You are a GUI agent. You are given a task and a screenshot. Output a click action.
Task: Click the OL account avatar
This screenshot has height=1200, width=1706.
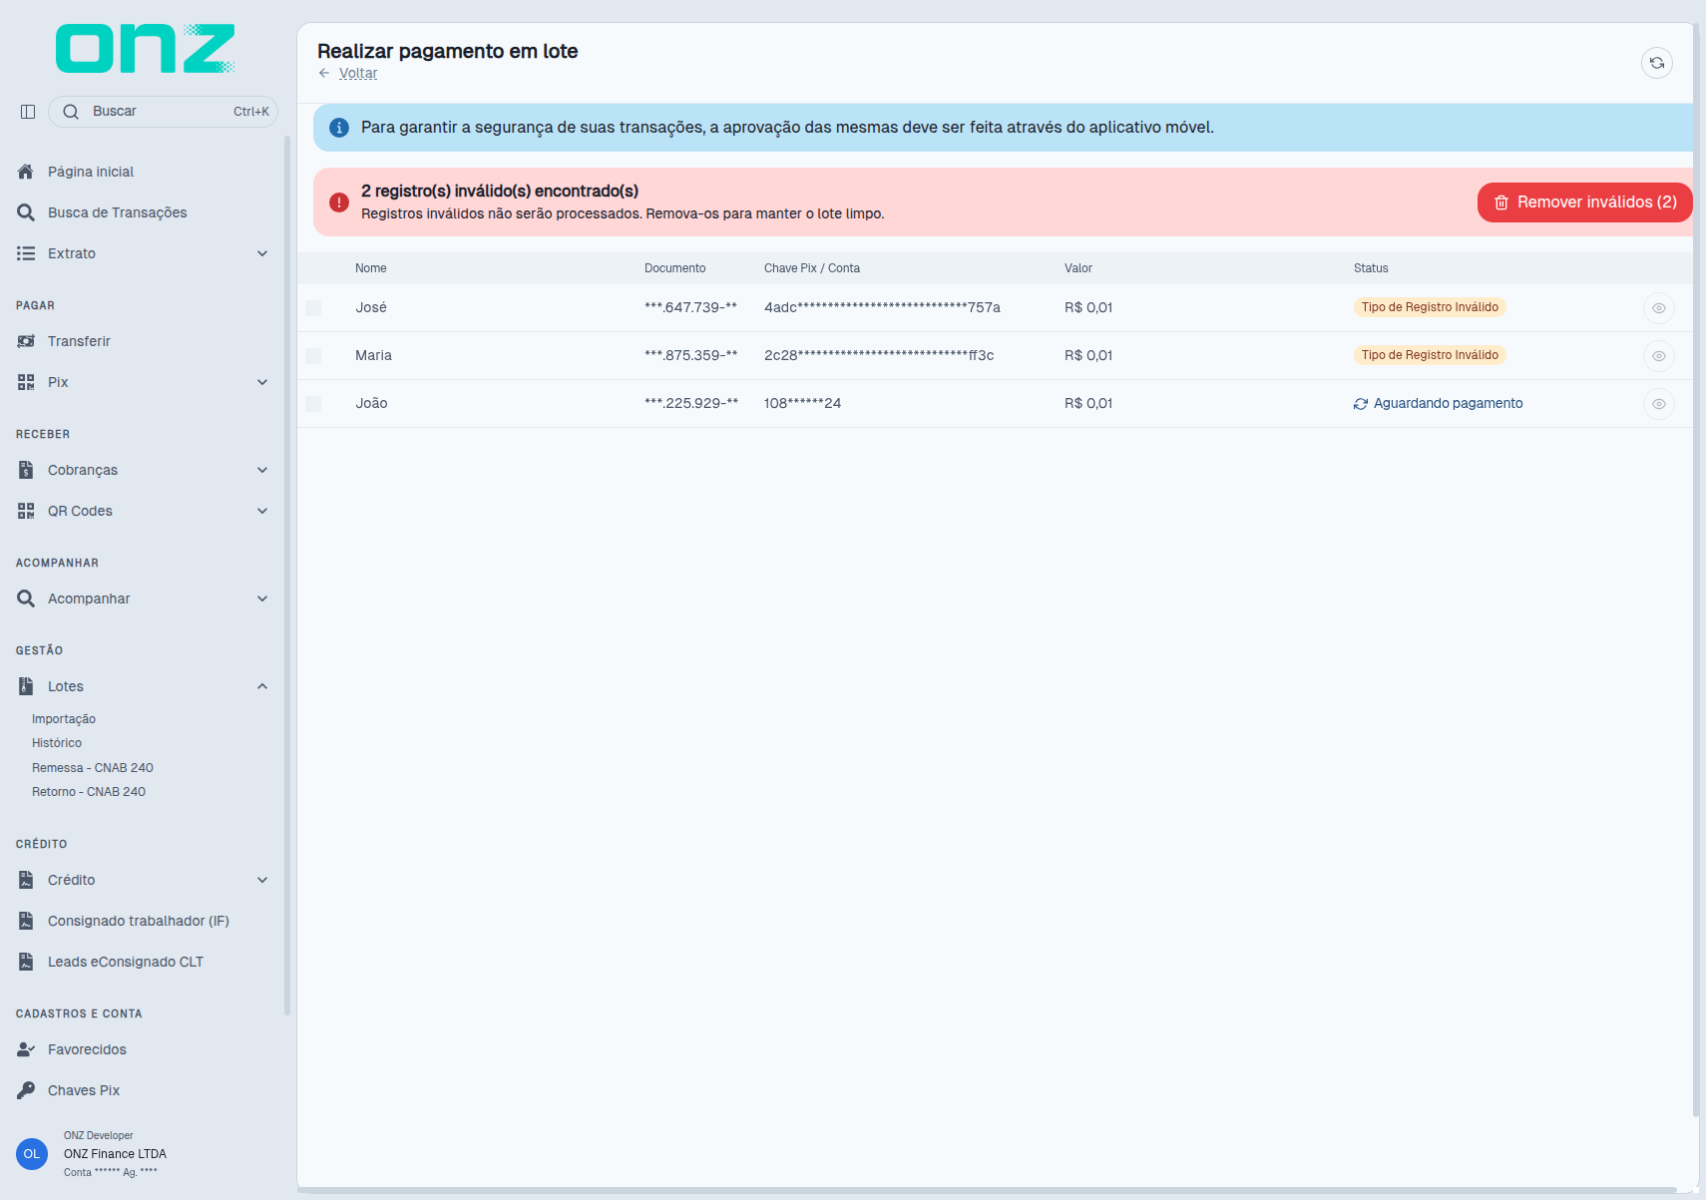[x=32, y=1154]
